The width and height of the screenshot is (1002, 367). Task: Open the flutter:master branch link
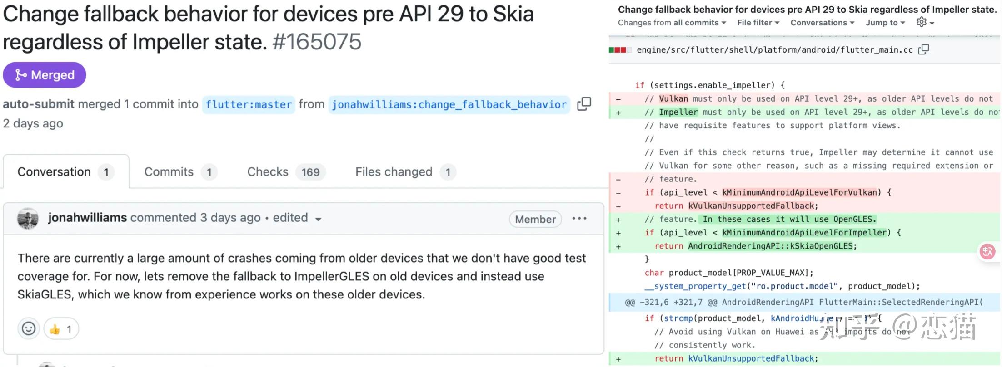248,104
